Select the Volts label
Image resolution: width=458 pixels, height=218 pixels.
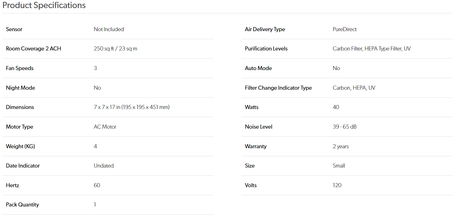pyautogui.click(x=251, y=185)
